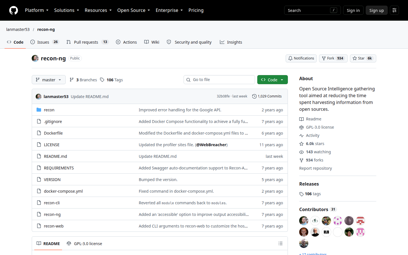This screenshot has width=408, height=255.
Task: Click the eye icon beside 143 watching
Action: pos(301,152)
